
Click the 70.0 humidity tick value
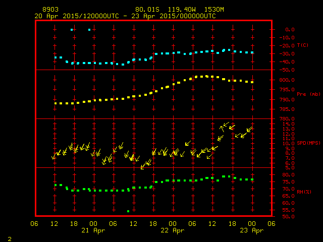pyautogui.click(x=288, y=189)
